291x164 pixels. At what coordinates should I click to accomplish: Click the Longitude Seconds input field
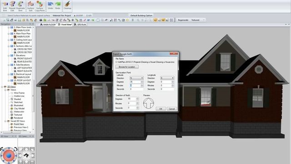coord(167,89)
